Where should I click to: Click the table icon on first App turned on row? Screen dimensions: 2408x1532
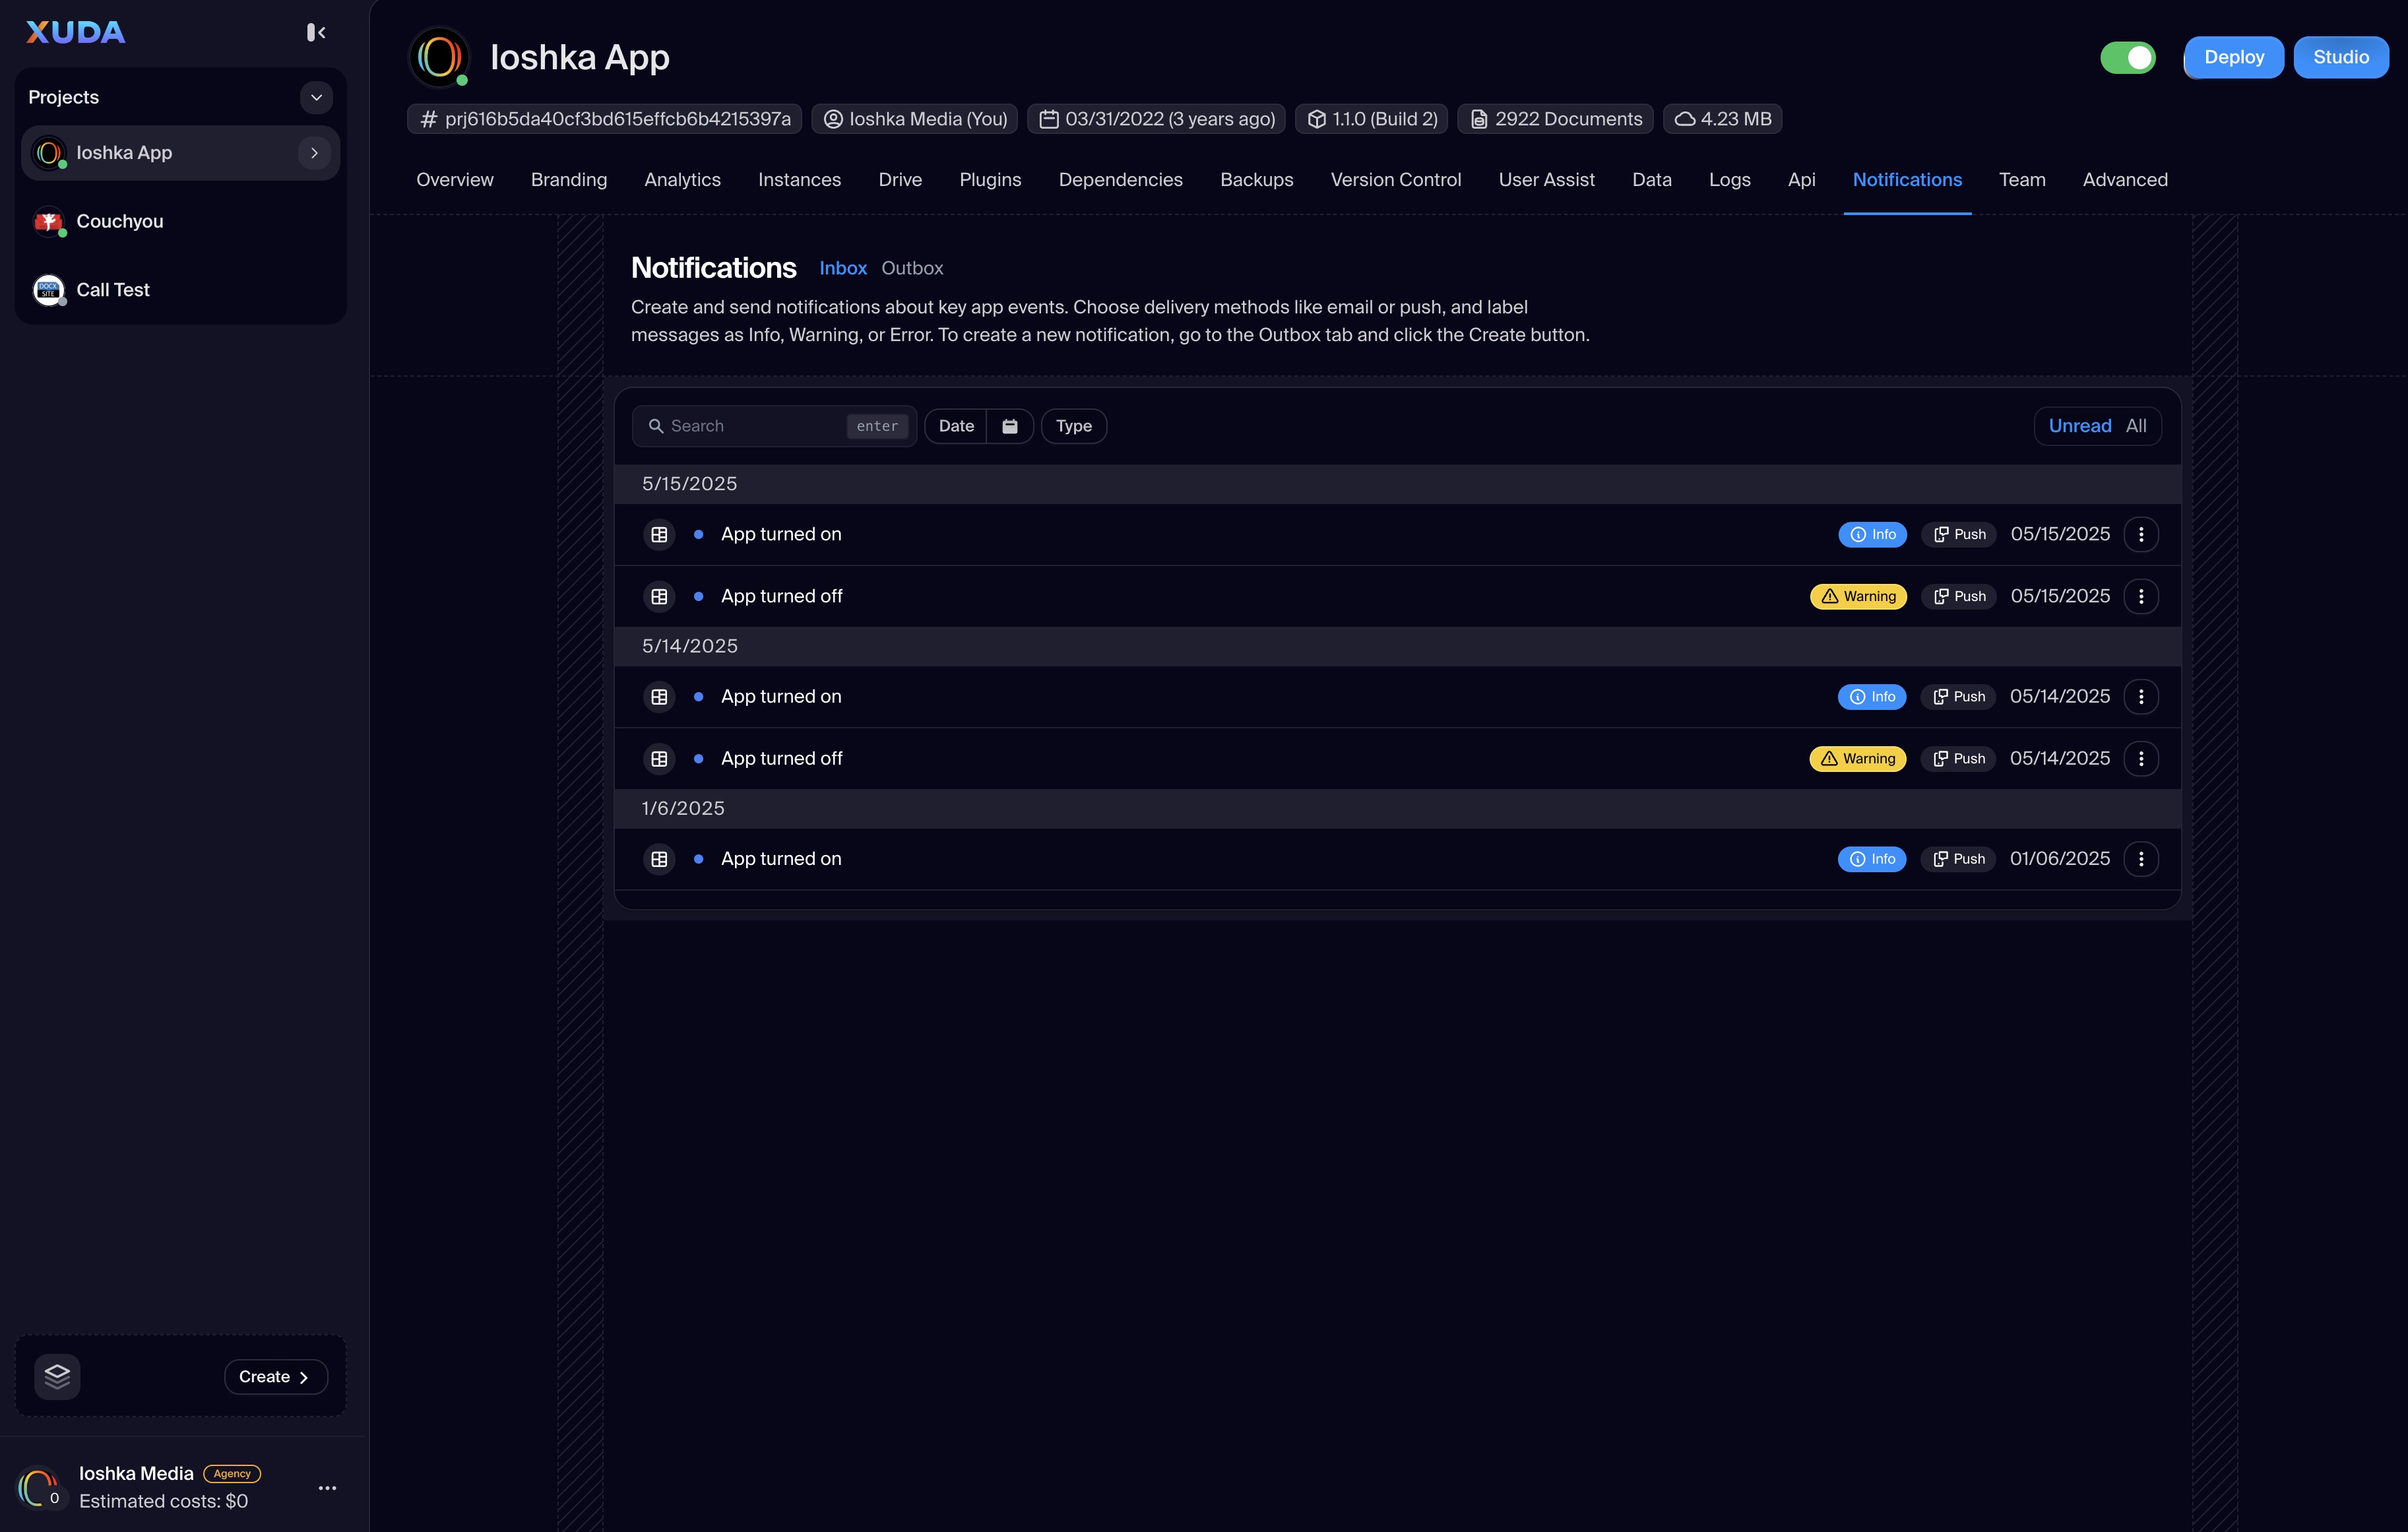659,534
